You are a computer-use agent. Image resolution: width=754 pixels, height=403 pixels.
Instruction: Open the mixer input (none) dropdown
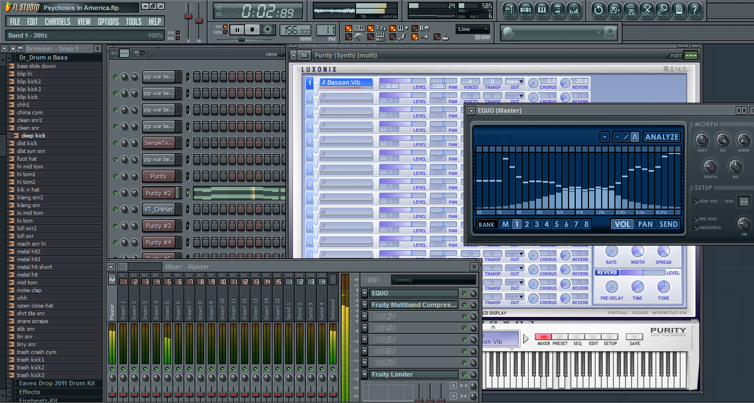(x=433, y=280)
